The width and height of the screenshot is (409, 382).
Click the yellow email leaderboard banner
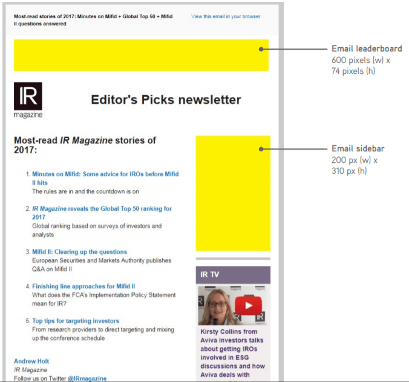pyautogui.click(x=141, y=55)
